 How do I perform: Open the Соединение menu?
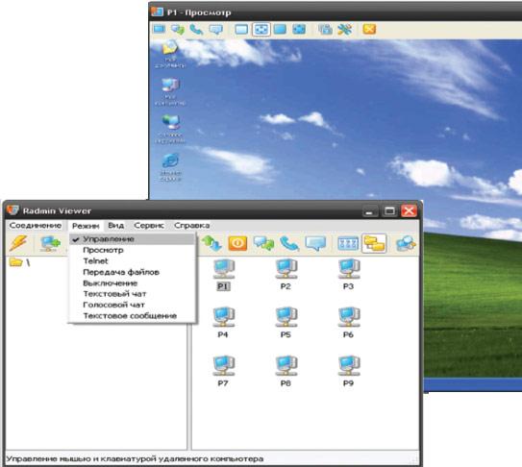(36, 226)
